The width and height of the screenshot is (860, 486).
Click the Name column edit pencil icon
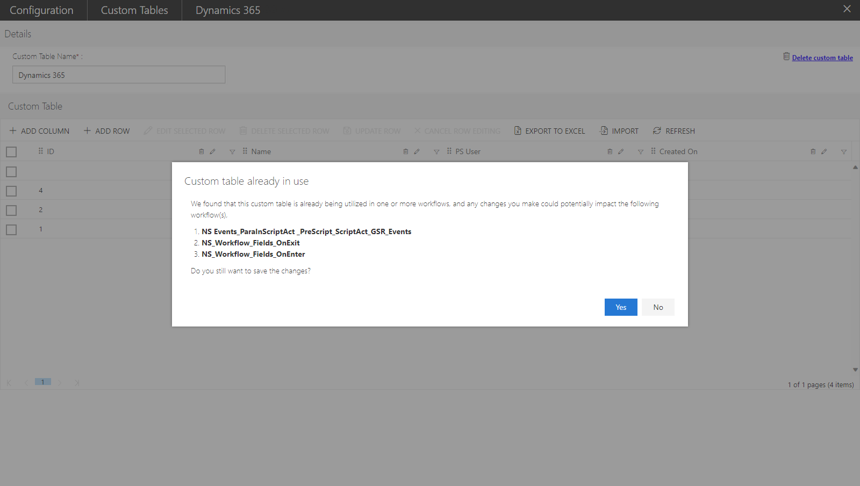click(417, 151)
